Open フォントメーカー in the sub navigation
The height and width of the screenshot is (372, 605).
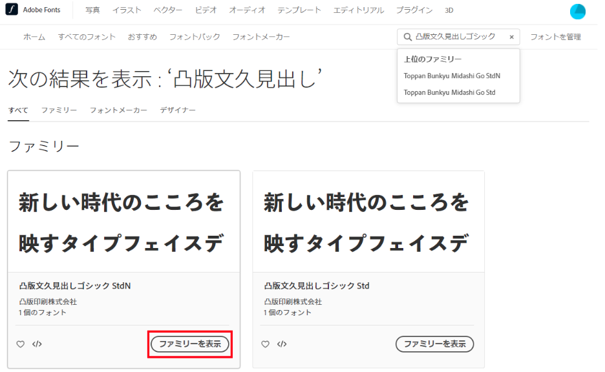[x=261, y=37]
